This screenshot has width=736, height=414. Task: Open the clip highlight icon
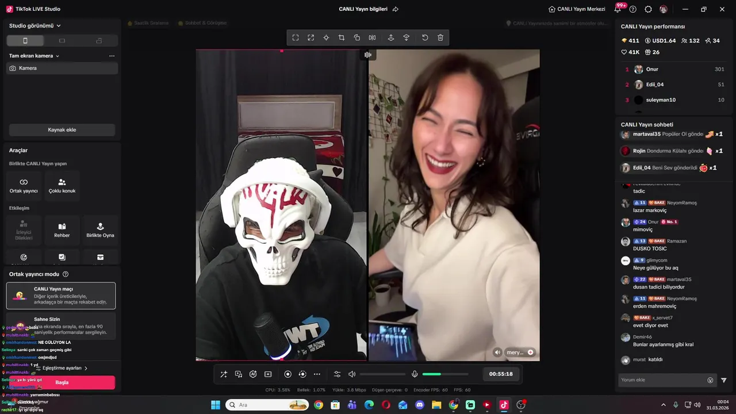[x=268, y=374]
